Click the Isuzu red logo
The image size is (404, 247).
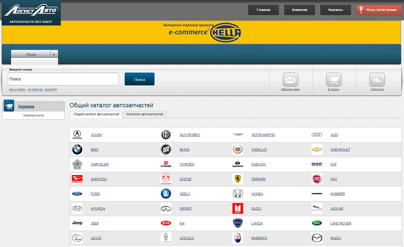238,208
